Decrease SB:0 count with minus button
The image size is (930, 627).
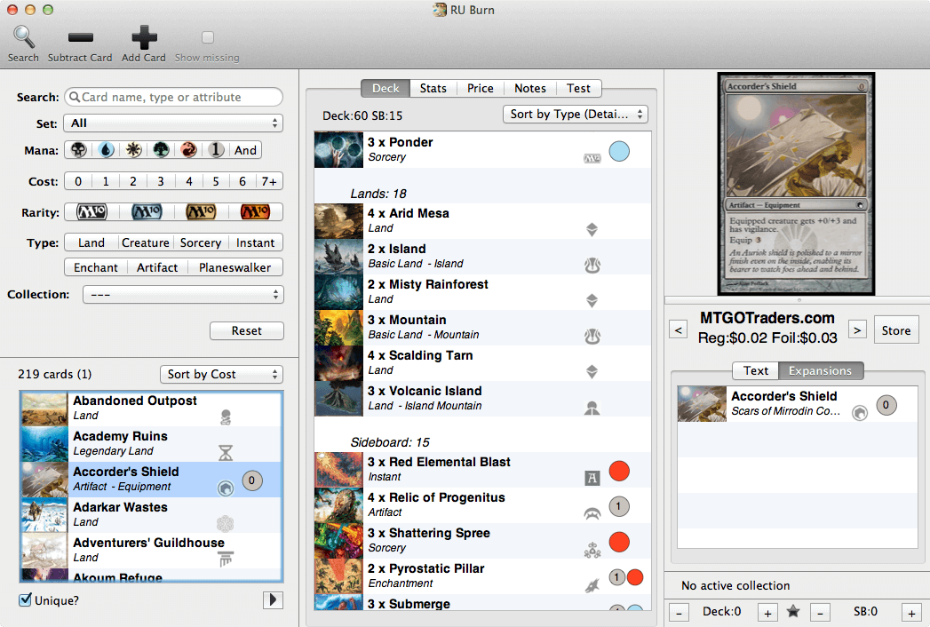[820, 612]
